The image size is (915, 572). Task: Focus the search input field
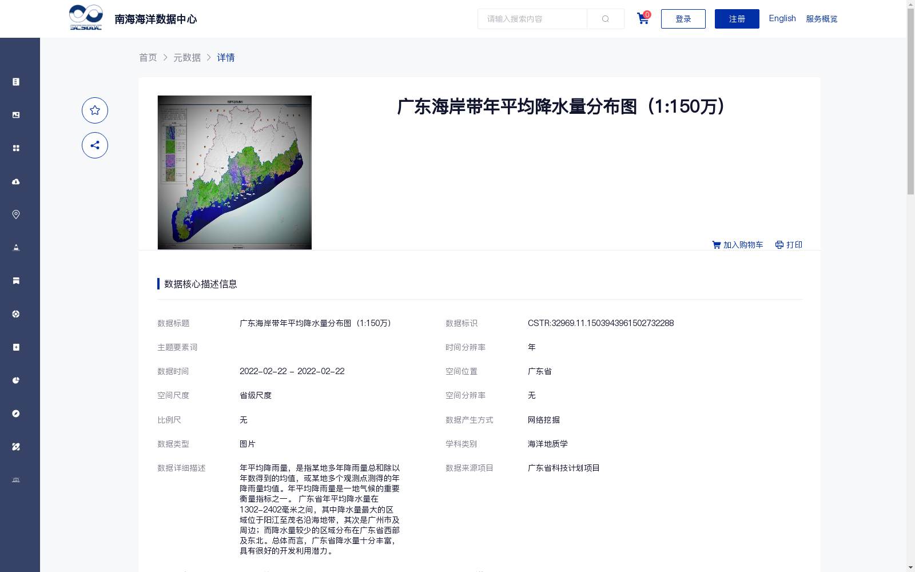pyautogui.click(x=532, y=19)
